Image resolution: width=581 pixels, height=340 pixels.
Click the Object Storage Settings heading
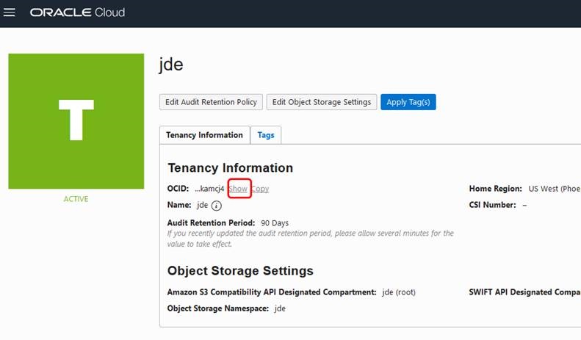coord(240,271)
